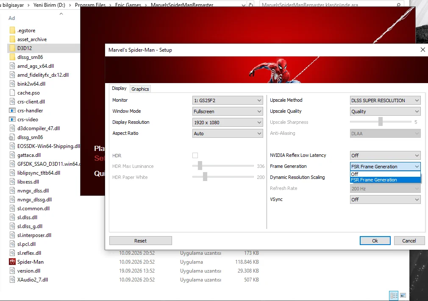Click the XAudio2_7.dll file icon

pyautogui.click(x=12, y=280)
